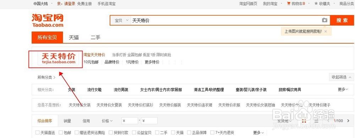This screenshot has width=355, height=138.
Task: Open the 淘宝天天特价 title link
Action: tap(94, 55)
